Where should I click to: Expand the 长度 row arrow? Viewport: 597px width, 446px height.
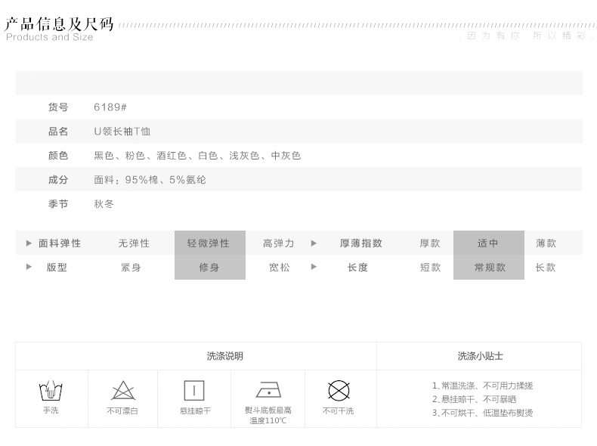[x=314, y=268]
